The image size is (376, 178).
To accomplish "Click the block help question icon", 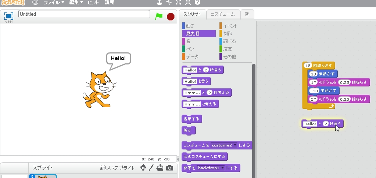I will click(x=197, y=3).
